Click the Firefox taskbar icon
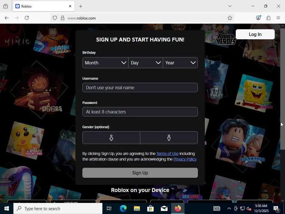285x214 pixels. tap(178, 208)
